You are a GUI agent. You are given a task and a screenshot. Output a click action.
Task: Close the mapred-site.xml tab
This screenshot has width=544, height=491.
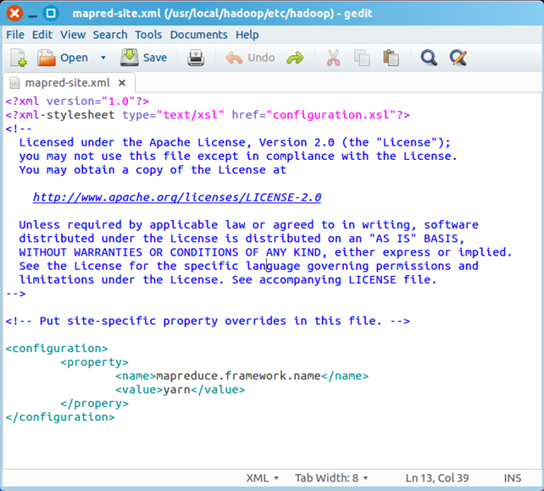[122, 83]
